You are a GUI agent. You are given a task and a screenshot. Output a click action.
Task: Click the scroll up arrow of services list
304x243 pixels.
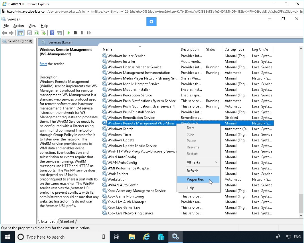pyautogui.click(x=301, y=49)
